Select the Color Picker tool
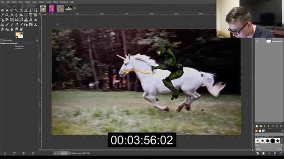 [2, 15]
